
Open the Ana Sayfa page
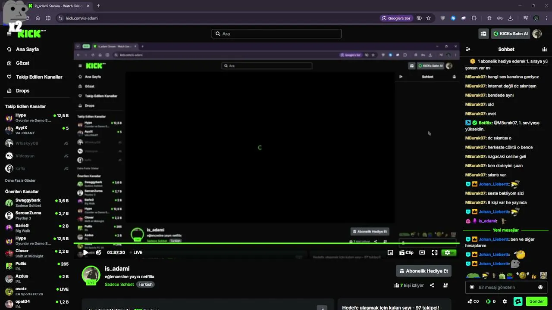(27, 49)
